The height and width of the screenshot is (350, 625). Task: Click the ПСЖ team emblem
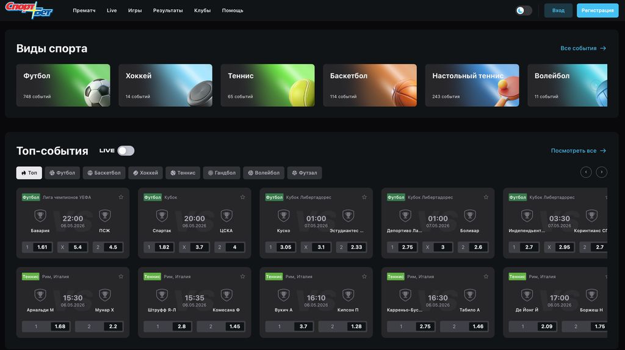105,216
